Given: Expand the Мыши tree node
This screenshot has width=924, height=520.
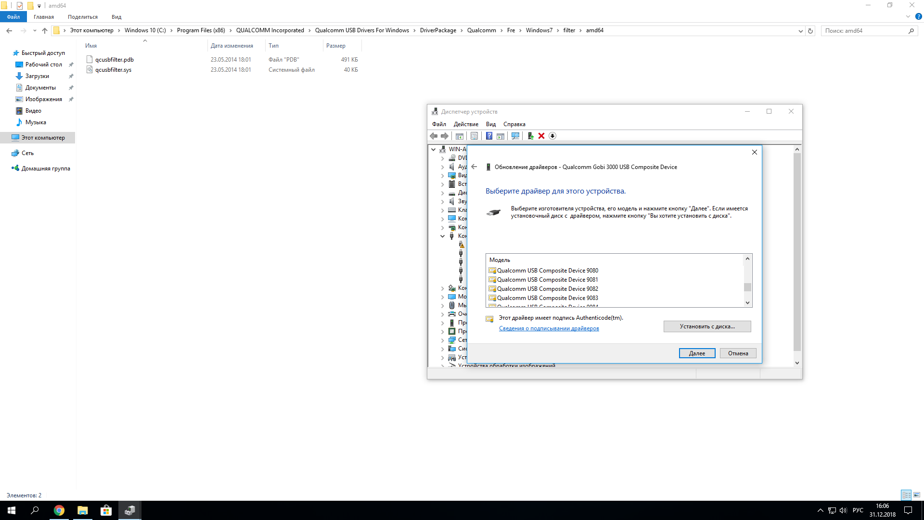Looking at the screenshot, I should (x=443, y=305).
